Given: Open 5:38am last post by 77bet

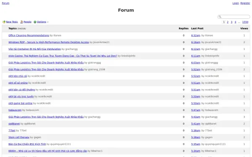Looking at the screenshot, I should tap(196, 131).
